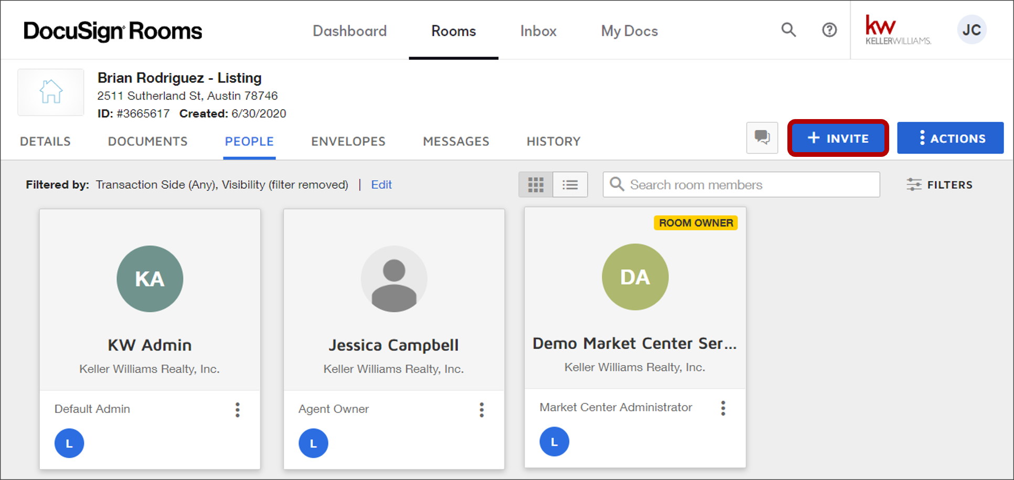Open the Filters panel
Image resolution: width=1014 pixels, height=480 pixels.
pyautogui.click(x=940, y=185)
